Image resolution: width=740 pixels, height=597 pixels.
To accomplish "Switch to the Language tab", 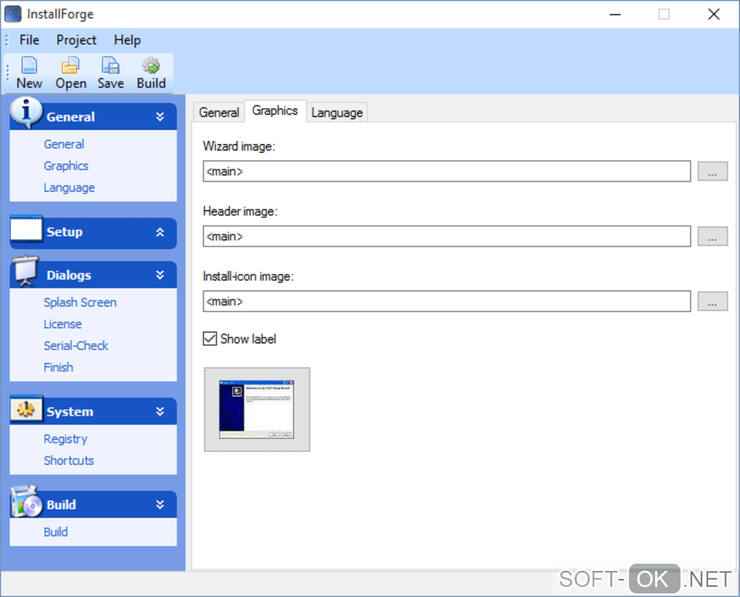I will click(x=337, y=112).
